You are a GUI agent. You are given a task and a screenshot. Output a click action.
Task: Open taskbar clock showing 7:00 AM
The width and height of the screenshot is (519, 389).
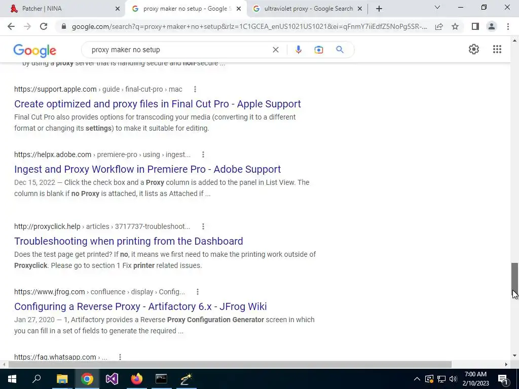click(475, 379)
